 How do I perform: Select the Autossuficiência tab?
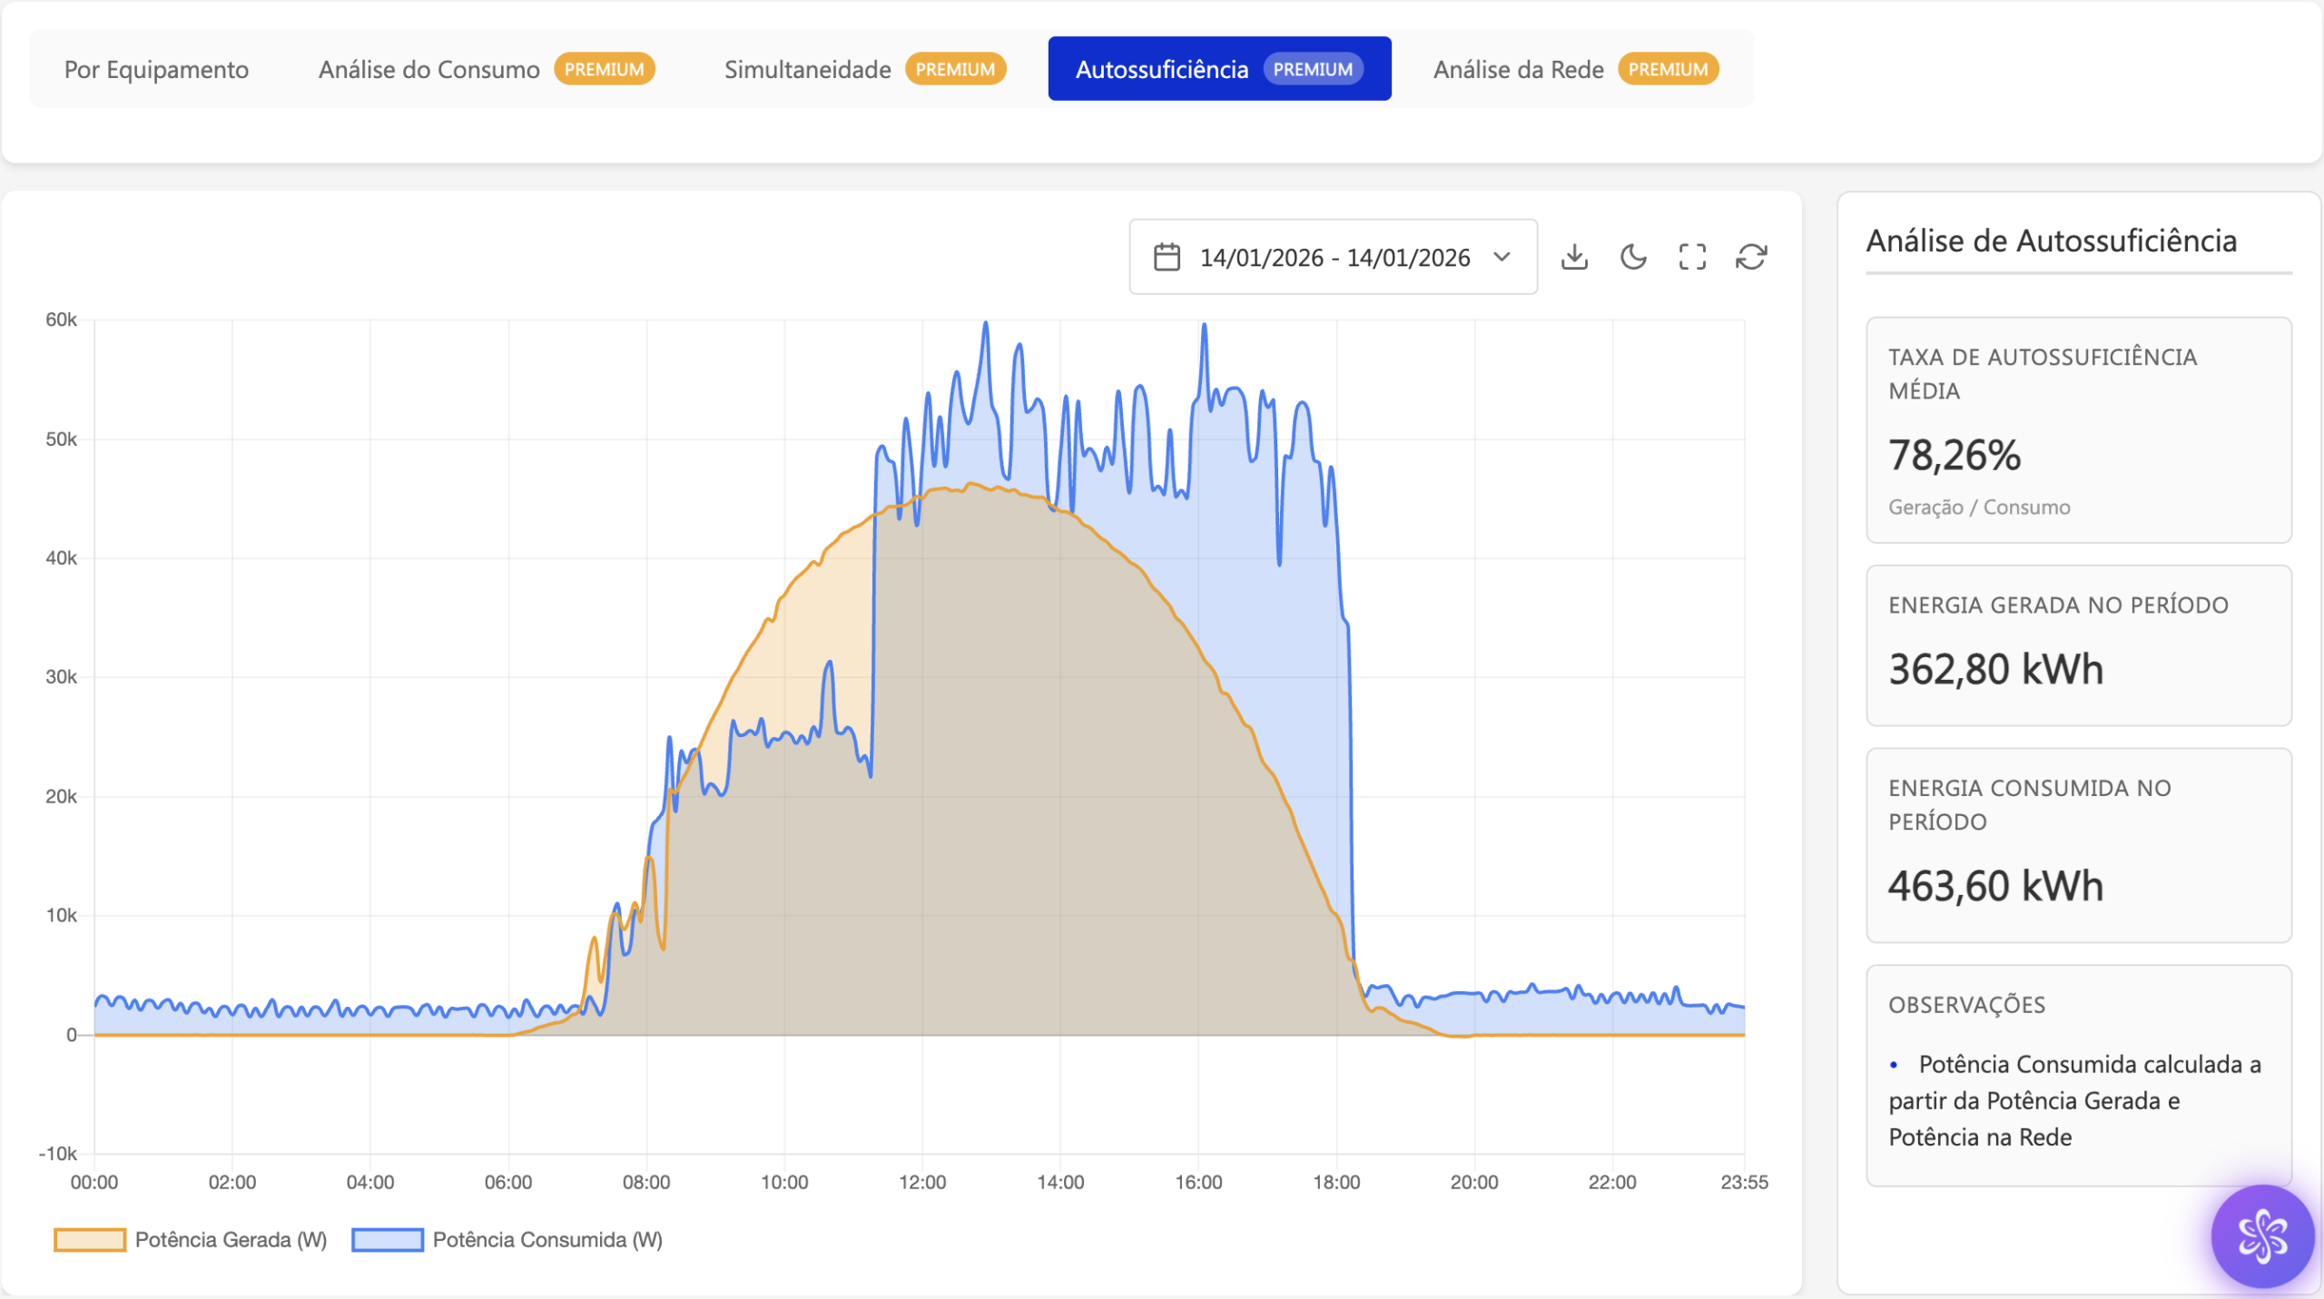click(1162, 69)
